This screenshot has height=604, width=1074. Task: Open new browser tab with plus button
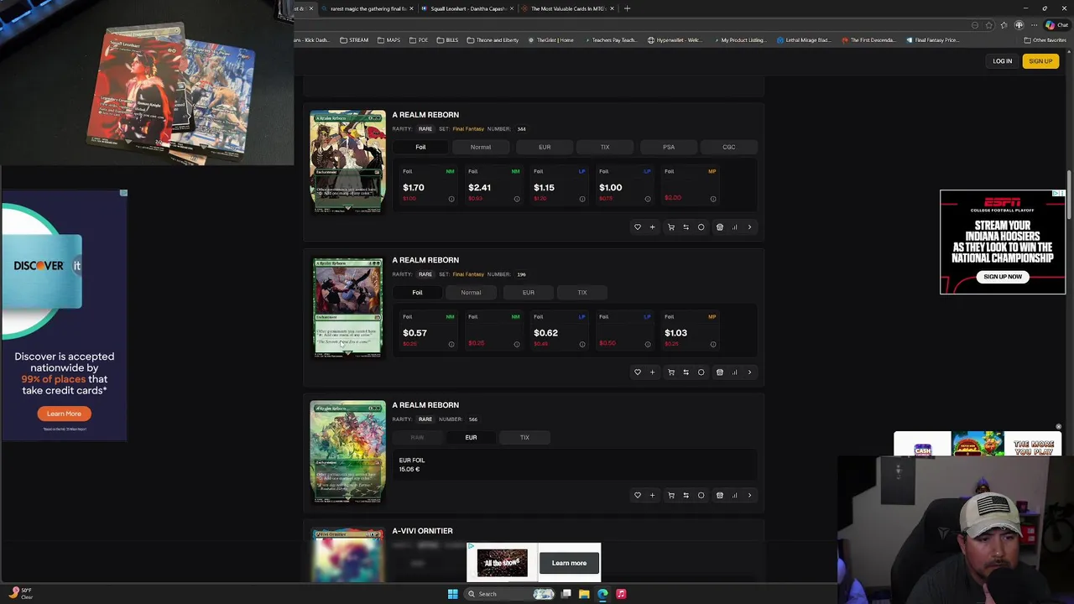point(627,8)
